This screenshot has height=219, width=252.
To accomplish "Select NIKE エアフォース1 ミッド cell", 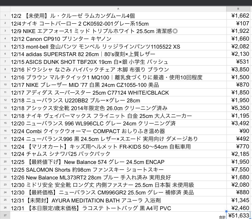I will pos(118,31).
